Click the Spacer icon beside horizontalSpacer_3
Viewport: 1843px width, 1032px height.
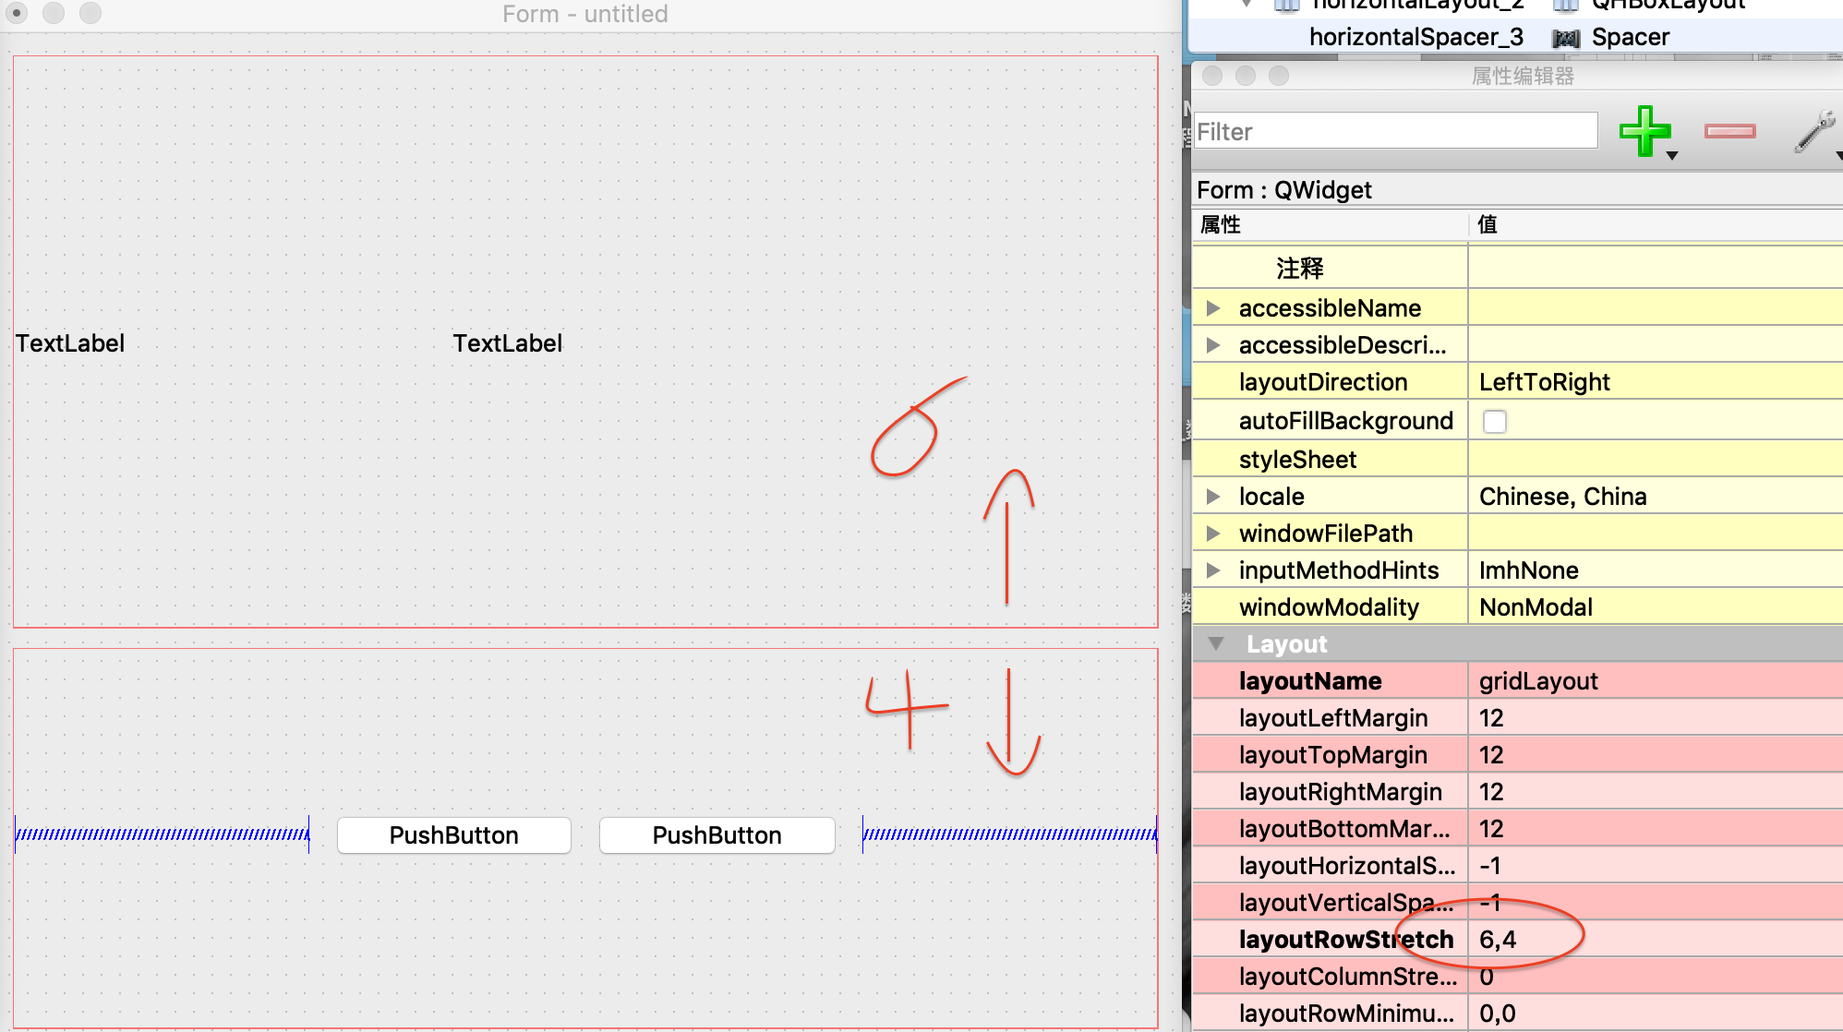click(1566, 38)
